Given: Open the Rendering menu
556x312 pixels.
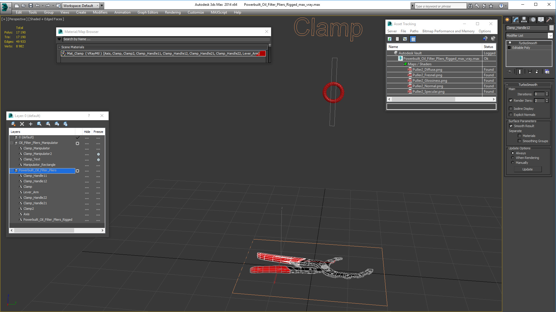Looking at the screenshot, I should 173,12.
